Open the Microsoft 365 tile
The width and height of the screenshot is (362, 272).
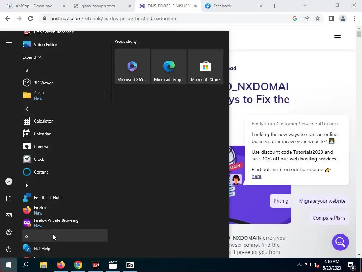click(x=132, y=66)
